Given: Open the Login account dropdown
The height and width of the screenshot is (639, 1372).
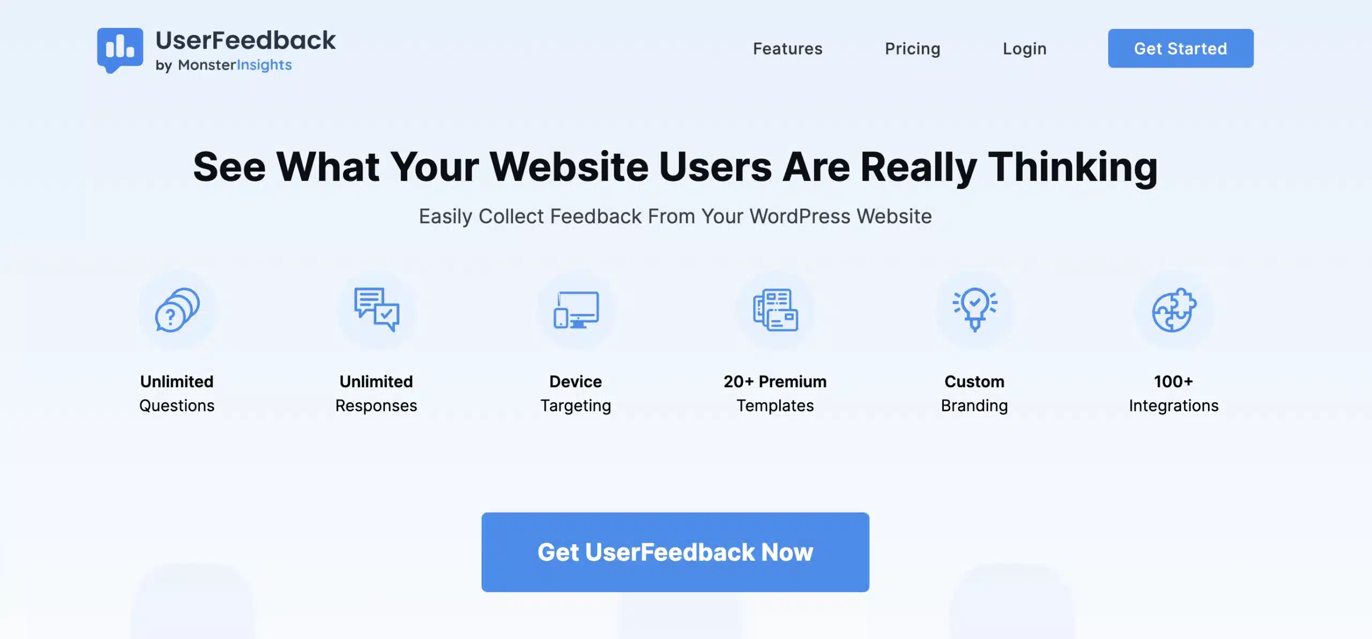Looking at the screenshot, I should [1025, 48].
